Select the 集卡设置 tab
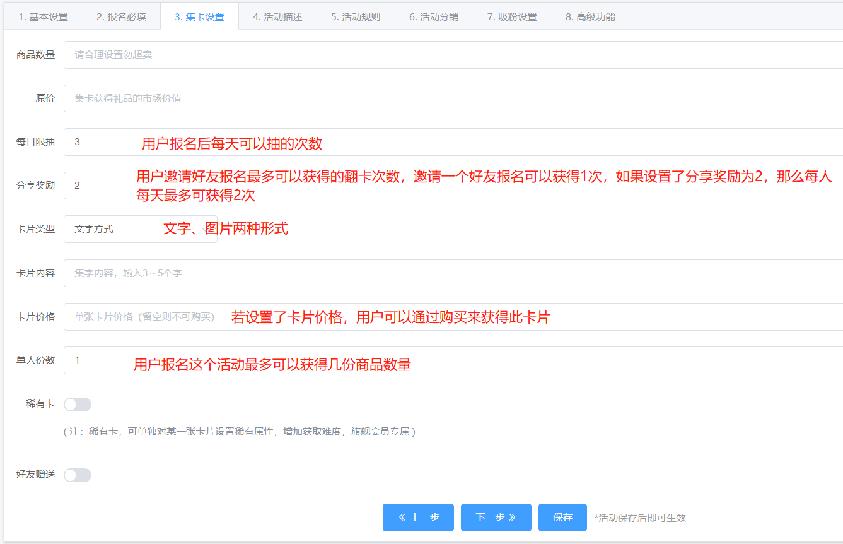The height and width of the screenshot is (544, 843). [x=199, y=17]
